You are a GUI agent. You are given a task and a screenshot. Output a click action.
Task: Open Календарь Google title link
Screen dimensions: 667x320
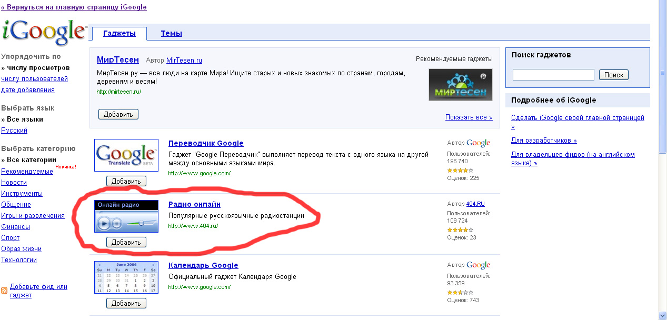(x=203, y=265)
